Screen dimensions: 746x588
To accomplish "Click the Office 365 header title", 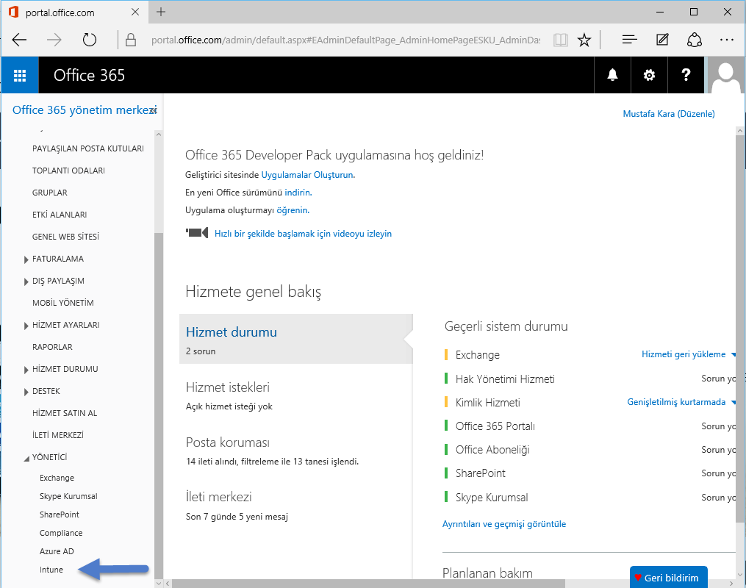I will click(89, 75).
